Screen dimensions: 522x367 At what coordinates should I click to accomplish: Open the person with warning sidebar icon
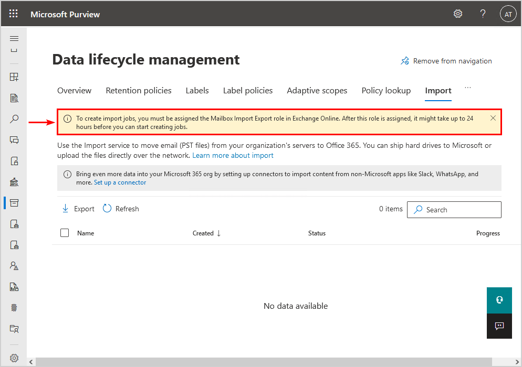[14, 266]
